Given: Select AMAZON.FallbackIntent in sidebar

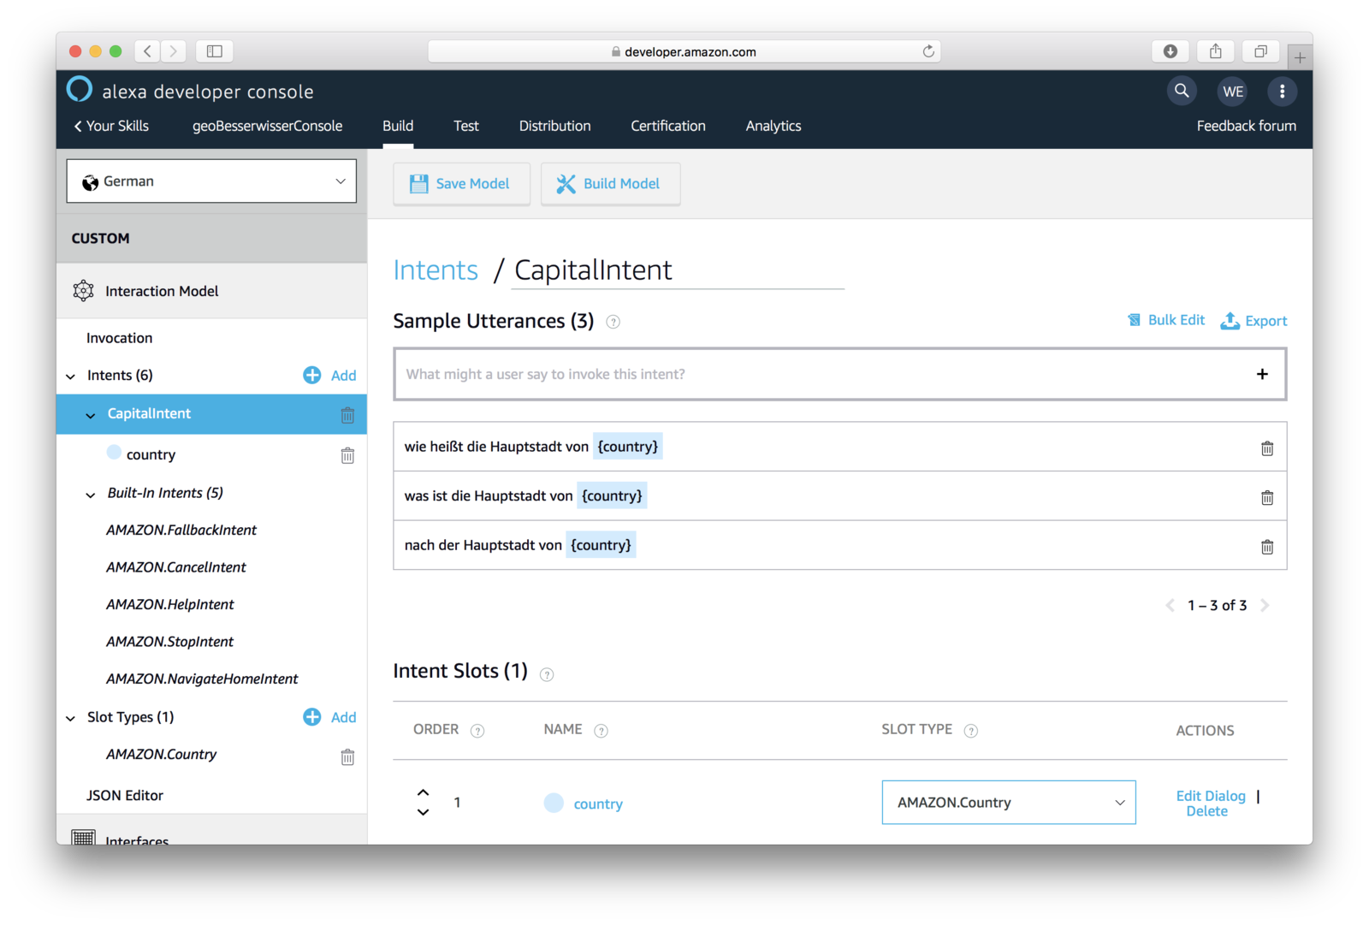Looking at the screenshot, I should 181,531.
